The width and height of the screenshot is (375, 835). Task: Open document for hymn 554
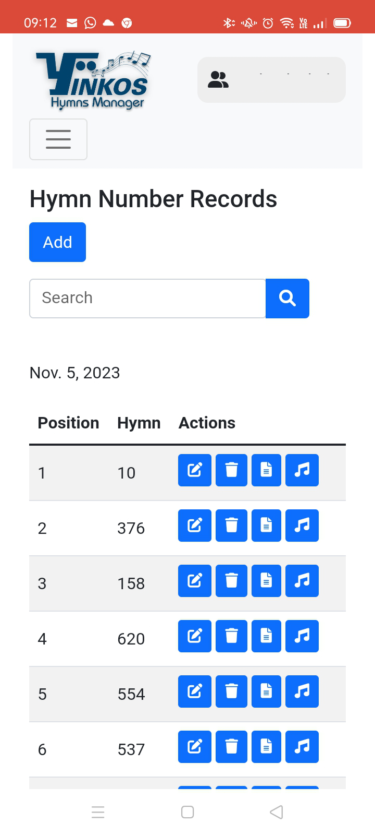tap(266, 691)
